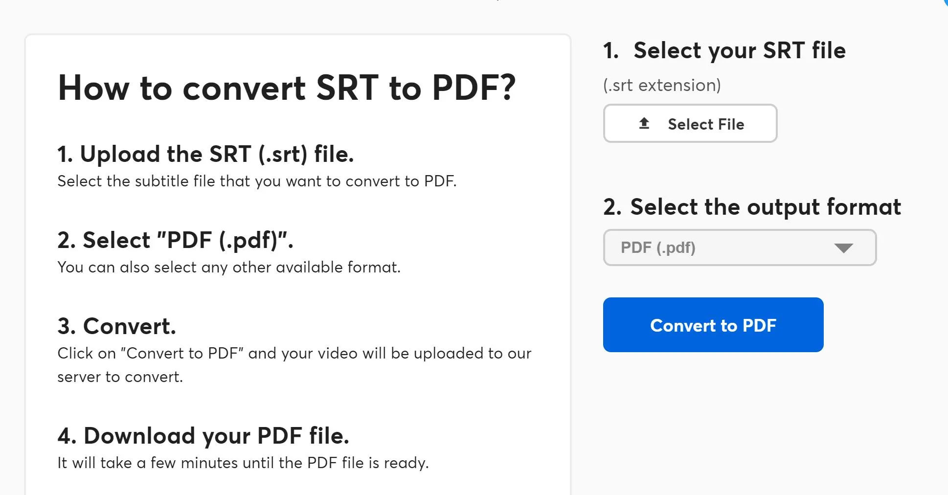
Task: Select the PDF (.pdf) text in the combo box
Action: tap(657, 248)
